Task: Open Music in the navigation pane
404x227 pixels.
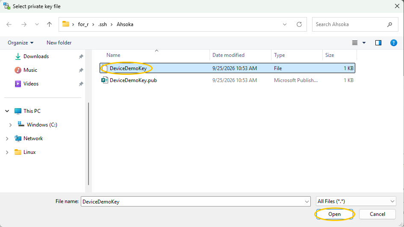Action: click(30, 70)
